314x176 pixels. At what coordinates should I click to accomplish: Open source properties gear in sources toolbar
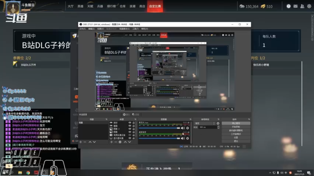pyautogui.click(x=120, y=142)
